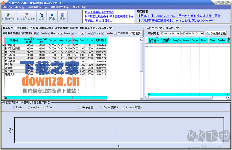Open the first news link in the link box
Viewport: 232px width, 150px height.
(x=99, y=12)
